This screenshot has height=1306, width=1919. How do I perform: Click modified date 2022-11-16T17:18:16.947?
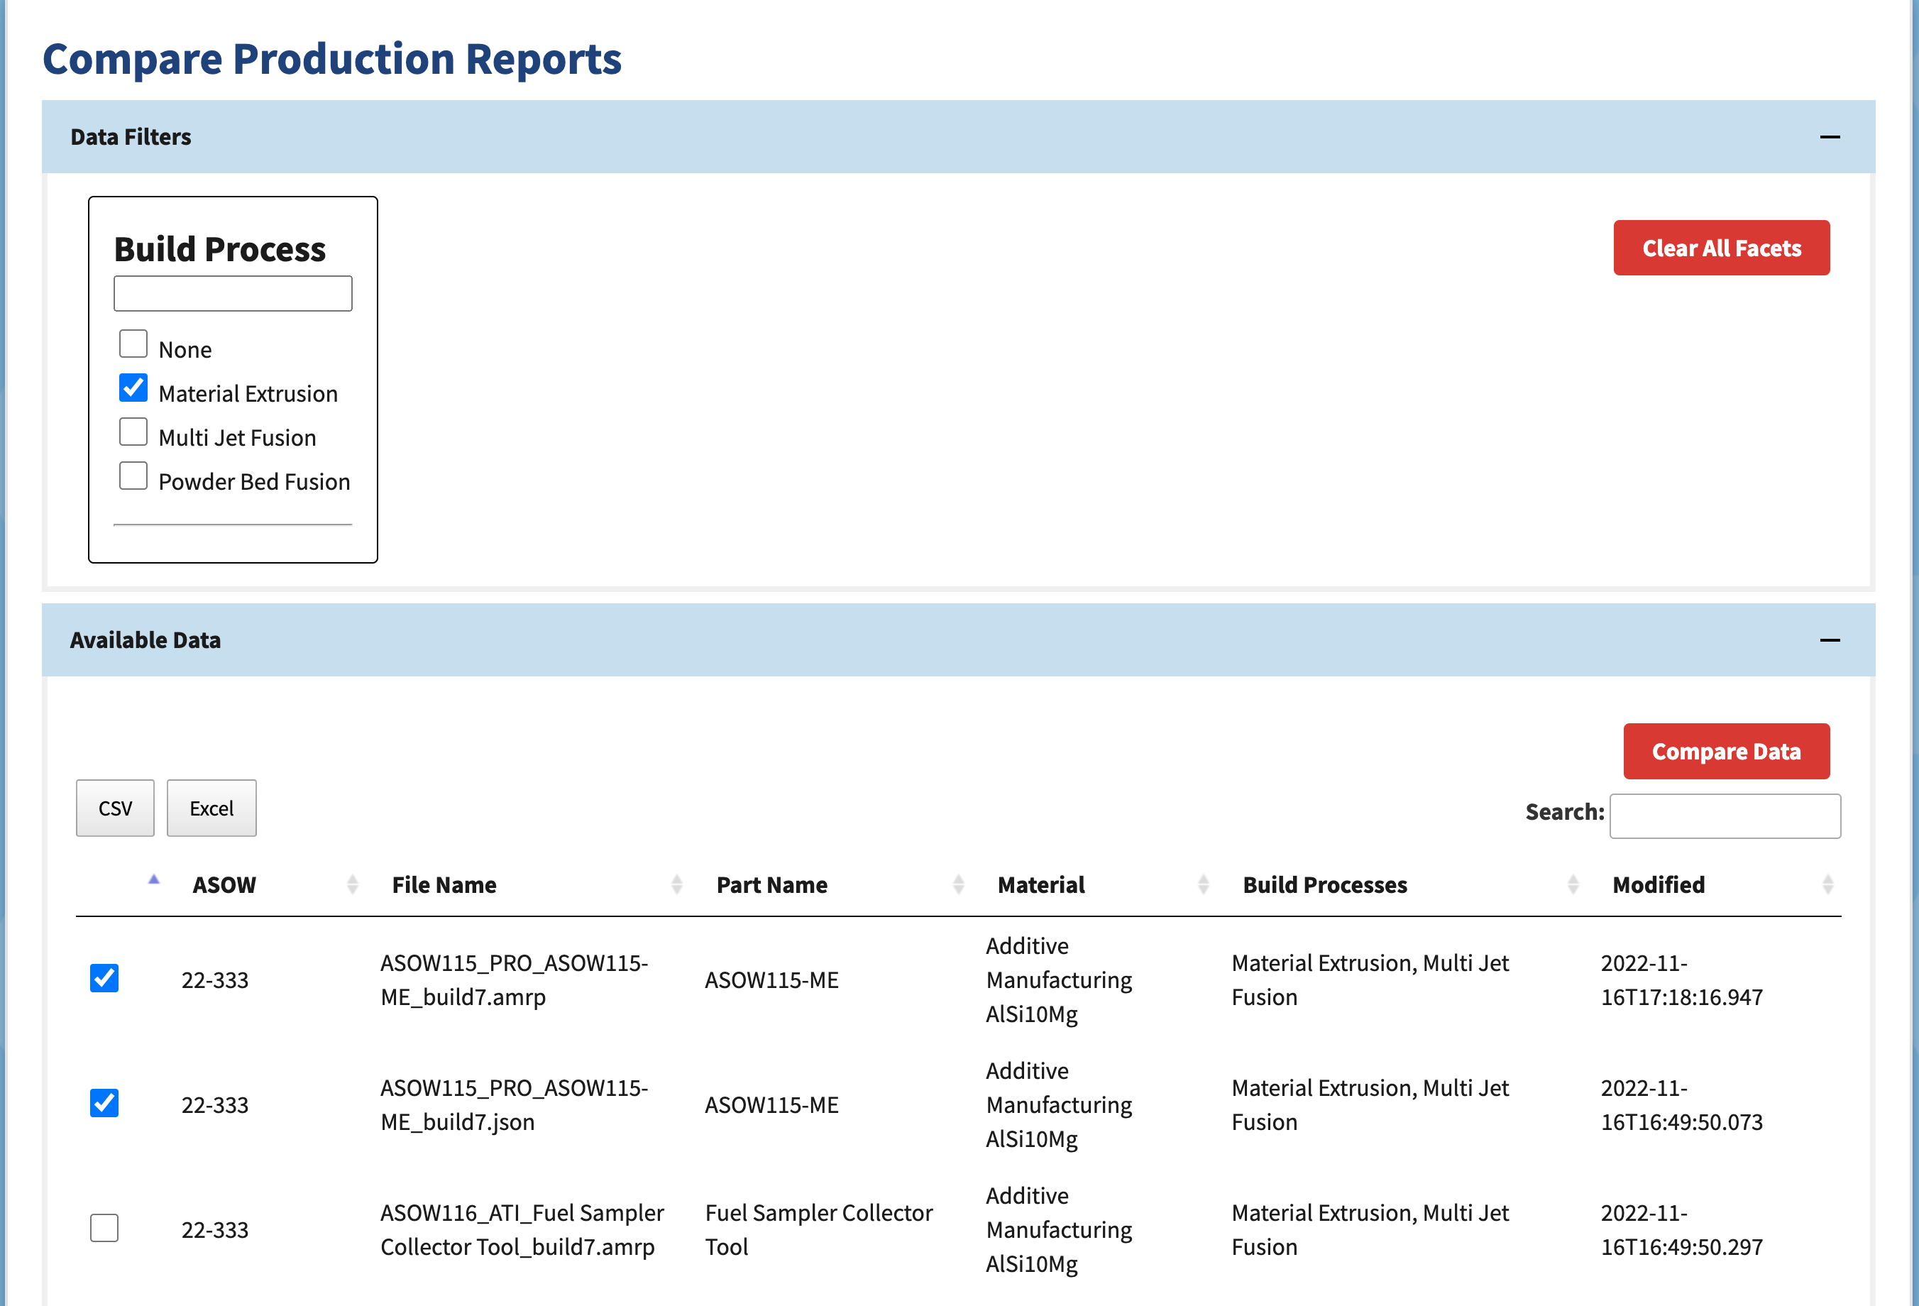click(1681, 979)
